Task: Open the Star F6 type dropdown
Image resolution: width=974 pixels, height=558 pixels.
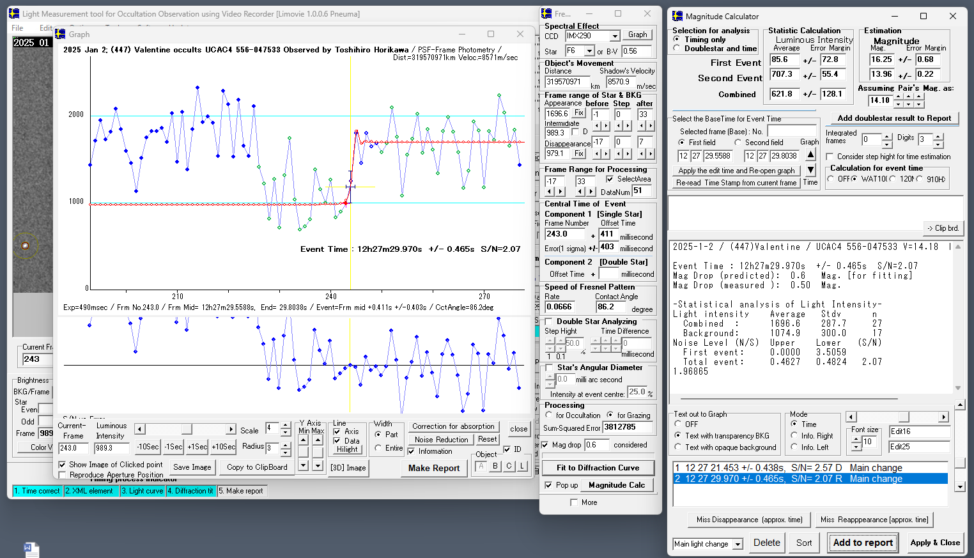Action: point(590,51)
